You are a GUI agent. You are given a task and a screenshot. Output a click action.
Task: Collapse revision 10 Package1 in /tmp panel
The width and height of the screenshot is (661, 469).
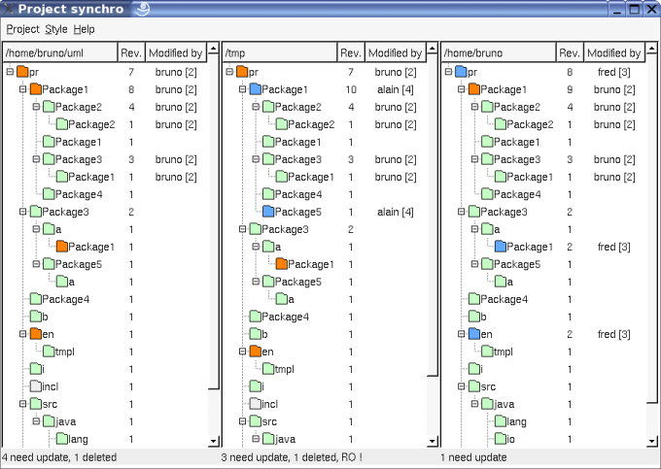coord(242,89)
